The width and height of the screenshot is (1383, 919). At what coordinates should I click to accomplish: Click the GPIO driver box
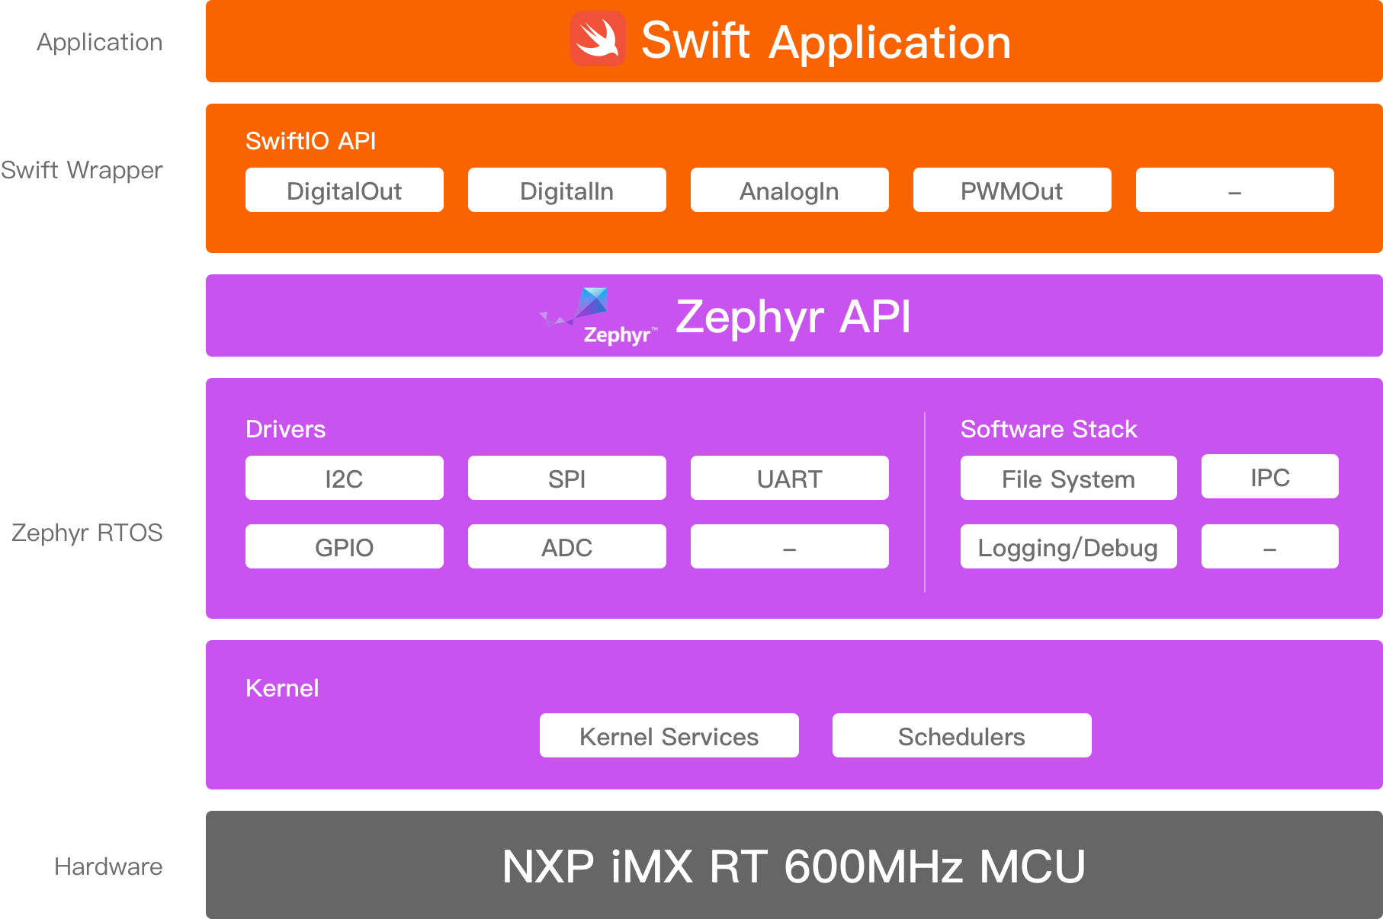pos(345,546)
